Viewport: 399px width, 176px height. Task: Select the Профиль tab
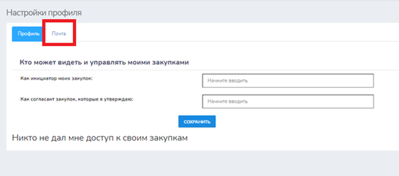[x=26, y=34]
